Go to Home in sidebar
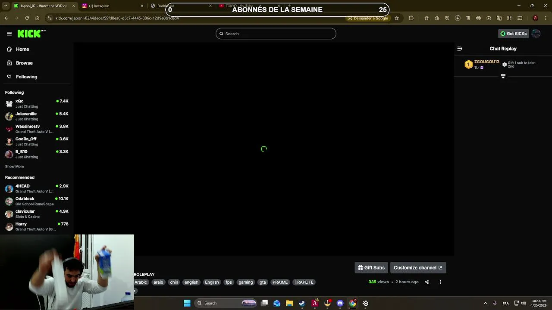The height and width of the screenshot is (310, 552). (18, 49)
